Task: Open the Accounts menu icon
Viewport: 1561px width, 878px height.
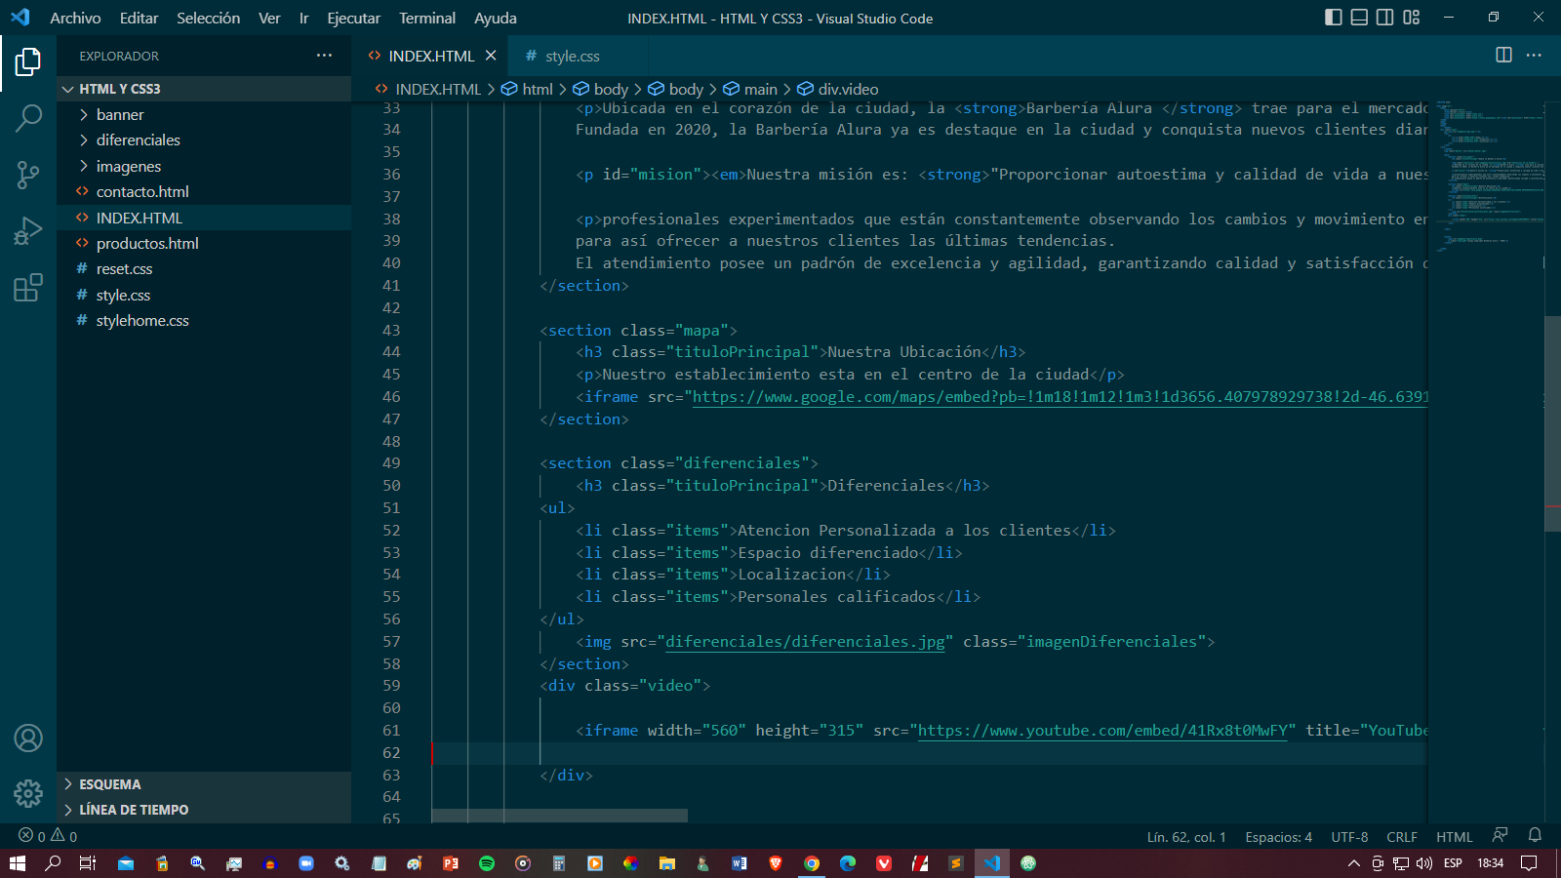Action: coord(28,738)
